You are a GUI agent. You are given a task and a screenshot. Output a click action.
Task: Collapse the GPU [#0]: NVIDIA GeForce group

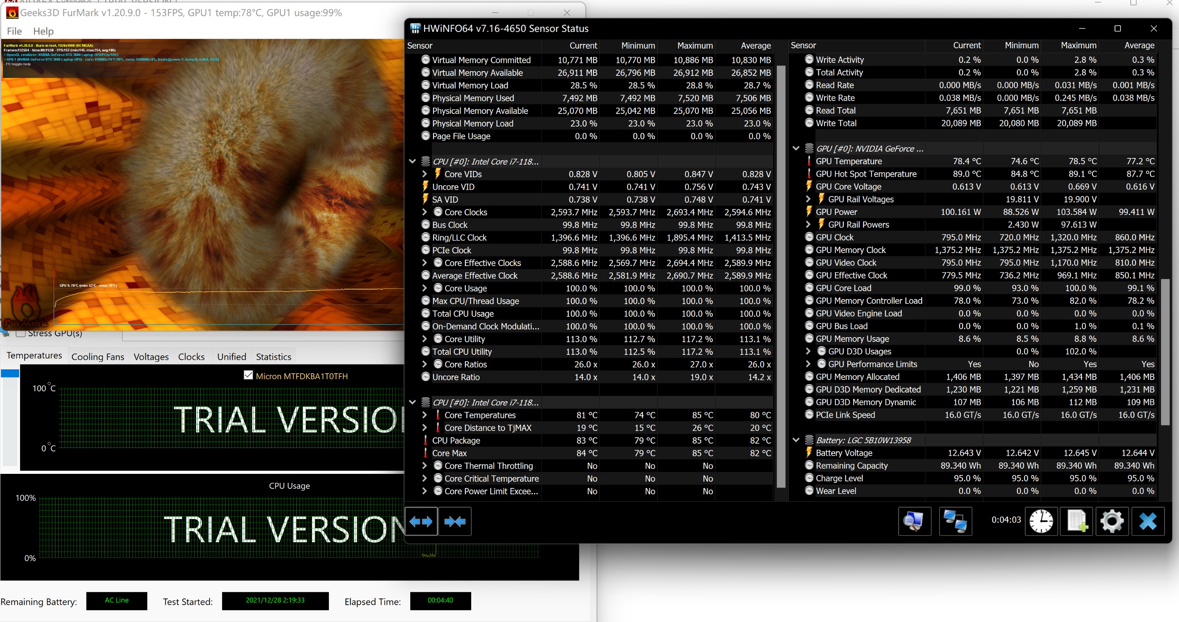[796, 148]
